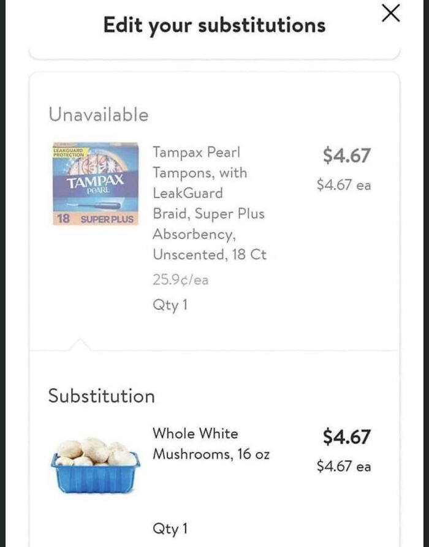Tap the bold $4.67 price for mushrooms
The image size is (429, 547).
pos(346,437)
